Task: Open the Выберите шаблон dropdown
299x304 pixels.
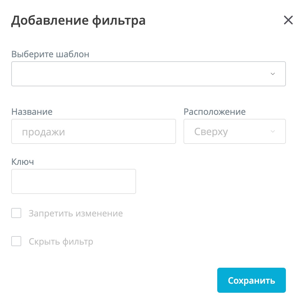Action: (x=148, y=74)
